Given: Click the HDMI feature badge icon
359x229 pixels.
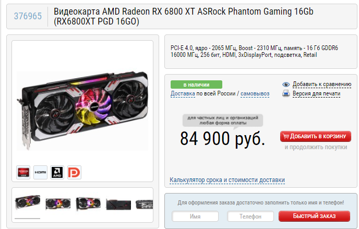Looking at the screenshot, I should [x=40, y=172].
